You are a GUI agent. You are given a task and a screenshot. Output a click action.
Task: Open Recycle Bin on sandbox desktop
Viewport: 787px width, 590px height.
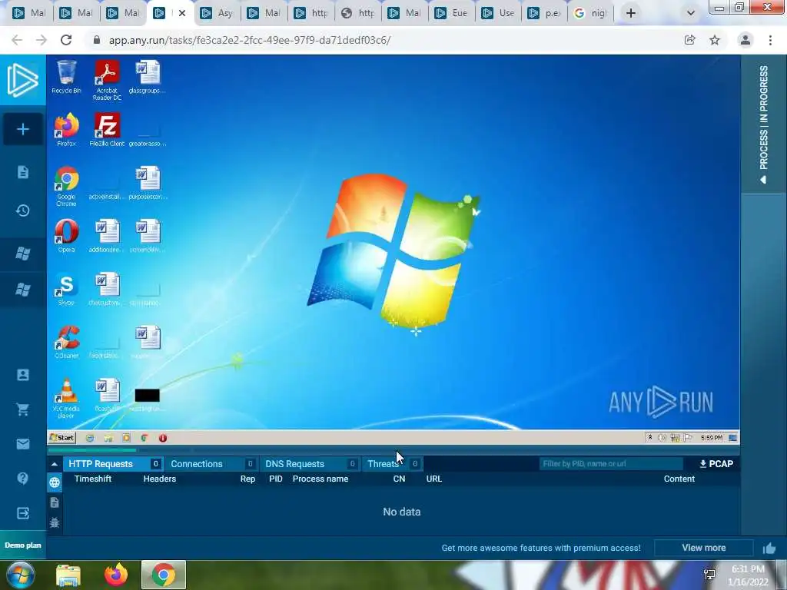tap(66, 77)
